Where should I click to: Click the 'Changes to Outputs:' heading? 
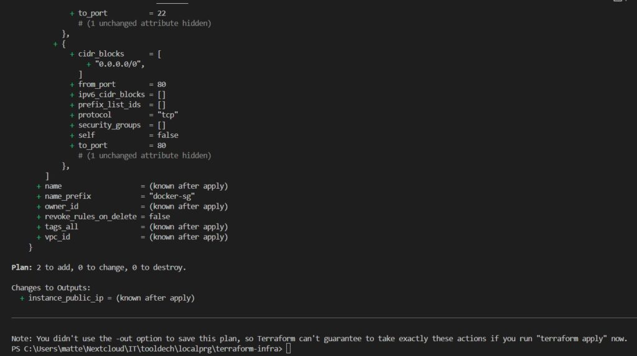tap(51, 288)
